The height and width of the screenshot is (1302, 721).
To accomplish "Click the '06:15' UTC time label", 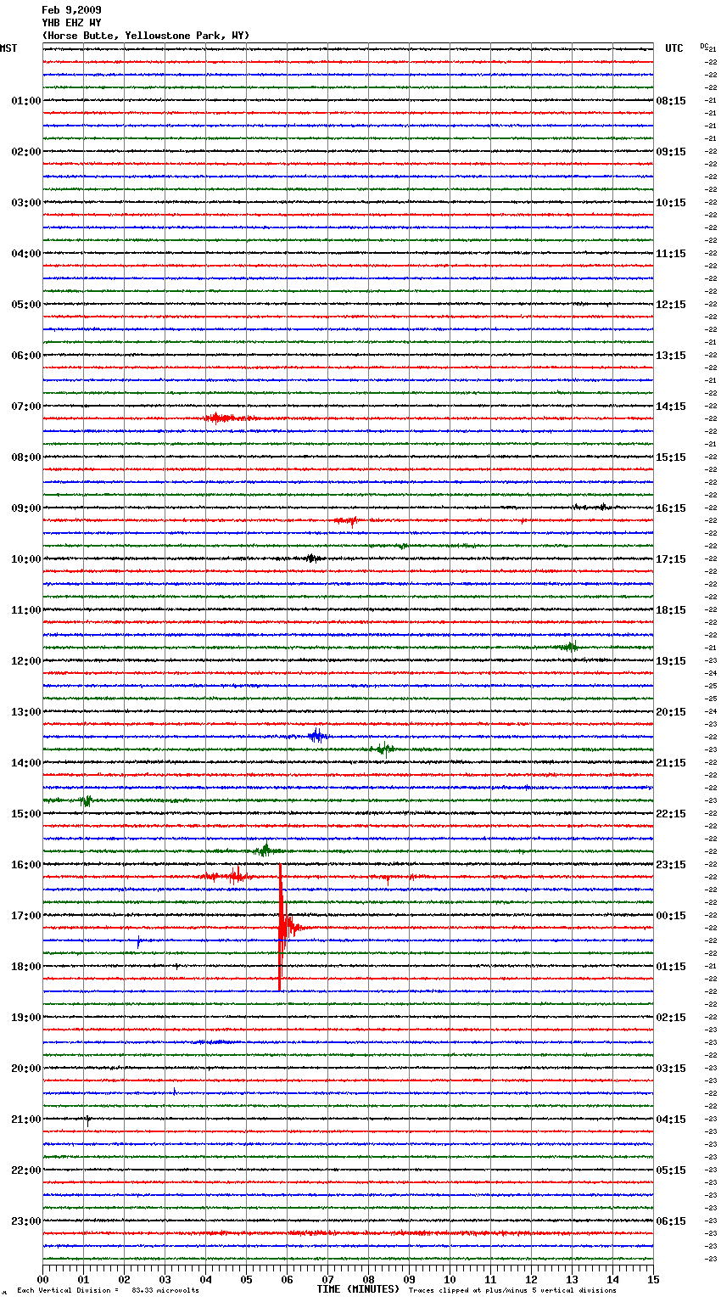I will (x=671, y=1221).
